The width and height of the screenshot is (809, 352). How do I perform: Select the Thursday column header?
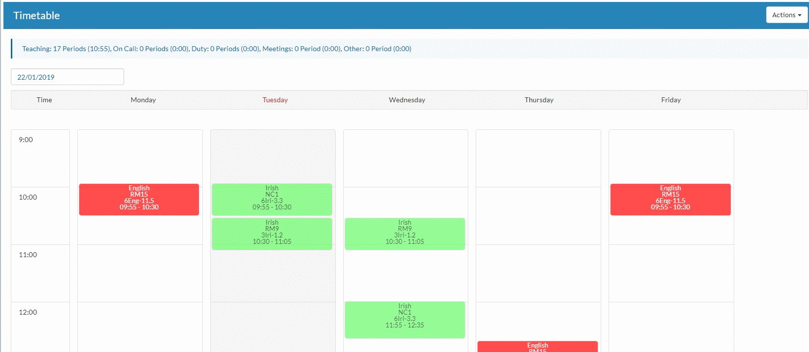pos(539,100)
